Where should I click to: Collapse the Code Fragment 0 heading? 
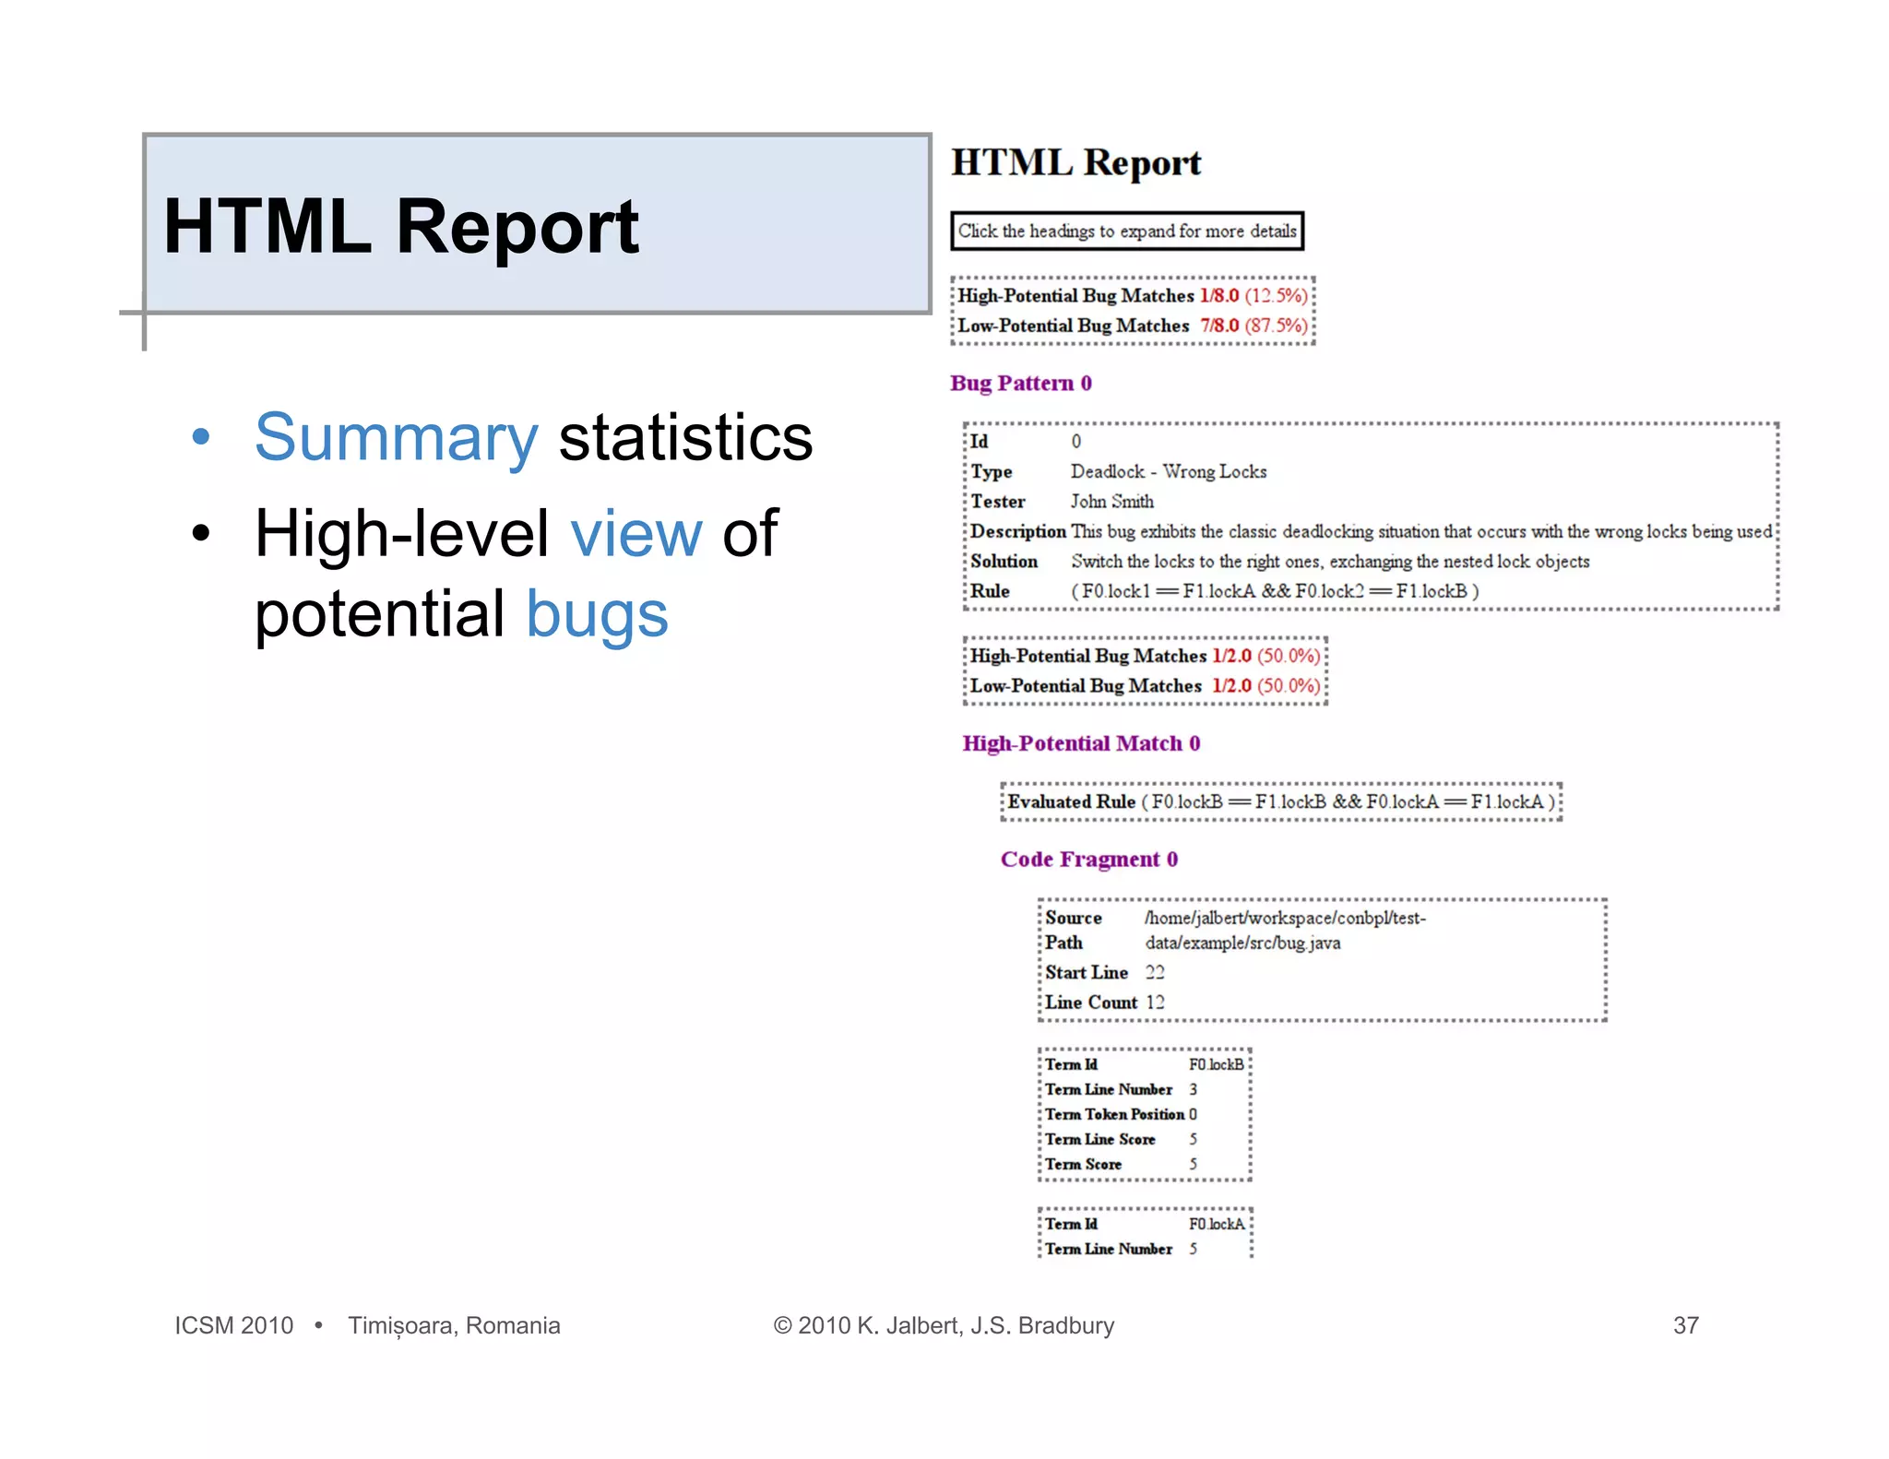pos(1089,860)
